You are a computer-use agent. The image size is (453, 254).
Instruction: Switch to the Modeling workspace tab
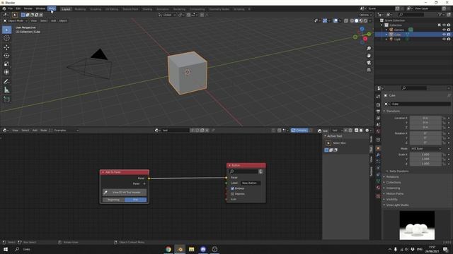click(x=80, y=9)
